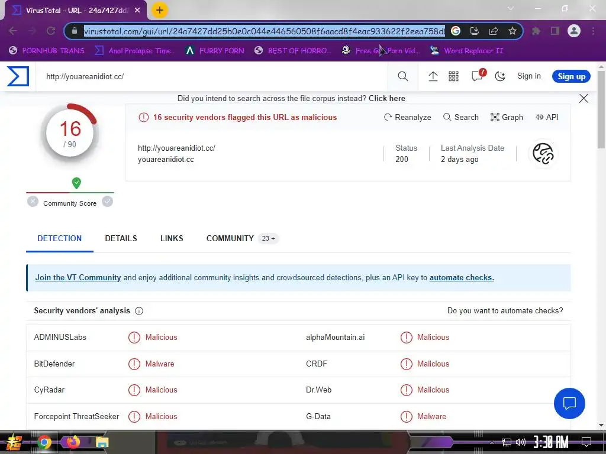Open File Explorer from the taskbar
This screenshot has width=606, height=454.
point(102,442)
